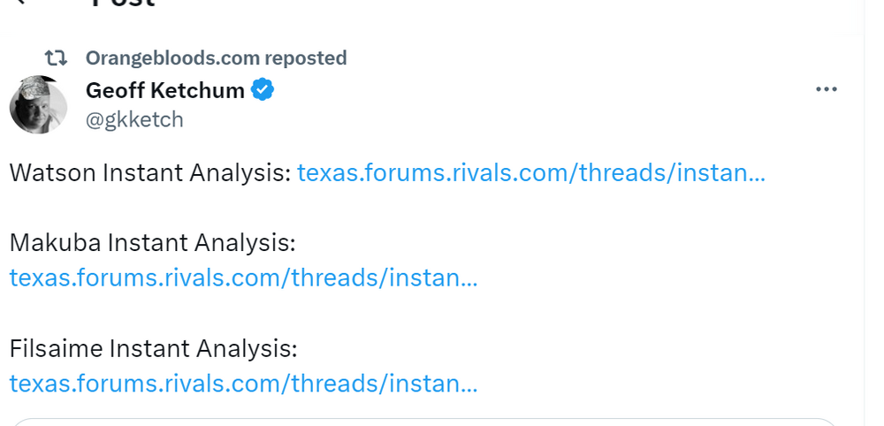Open the Orangebloods.com reposted link
The height and width of the screenshot is (426, 884).
pos(216,58)
